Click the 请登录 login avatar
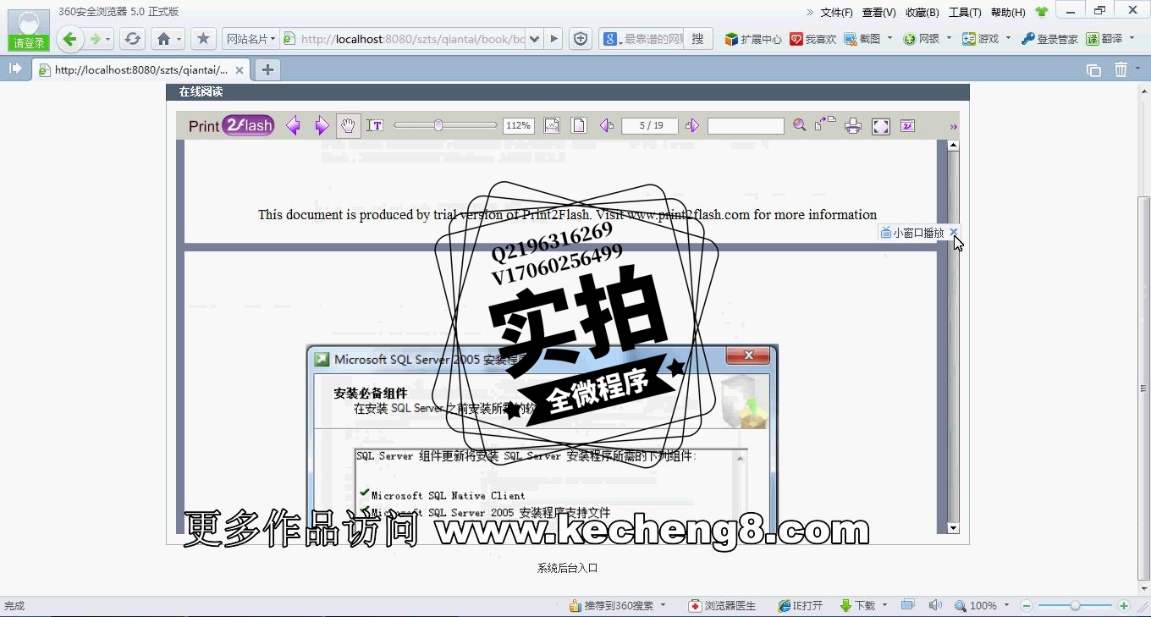1151x617 pixels. (x=28, y=30)
